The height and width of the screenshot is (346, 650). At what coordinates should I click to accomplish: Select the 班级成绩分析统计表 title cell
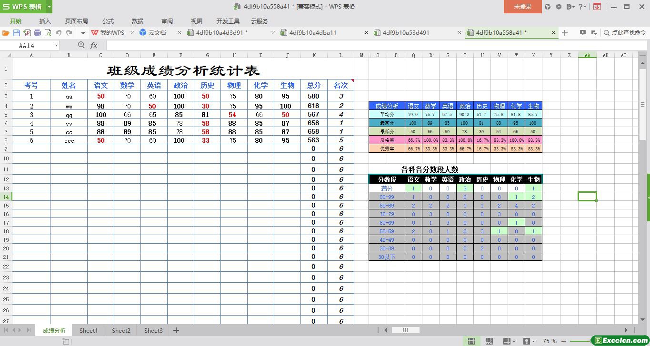pos(183,70)
